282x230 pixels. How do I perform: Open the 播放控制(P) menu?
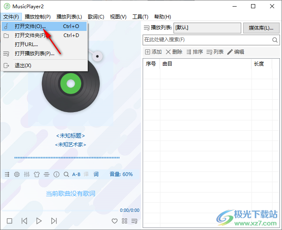(38, 17)
